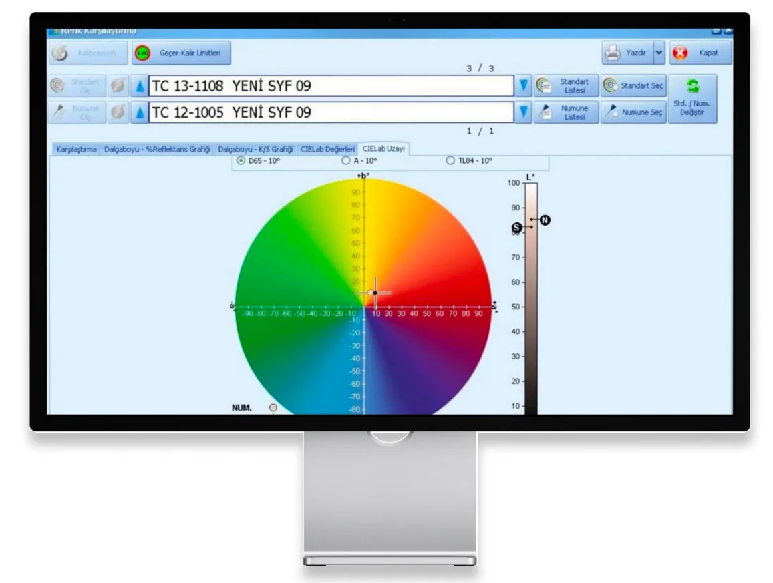Select the TL84 - 10° illuminant radio button
773x583 pixels.
(x=450, y=161)
